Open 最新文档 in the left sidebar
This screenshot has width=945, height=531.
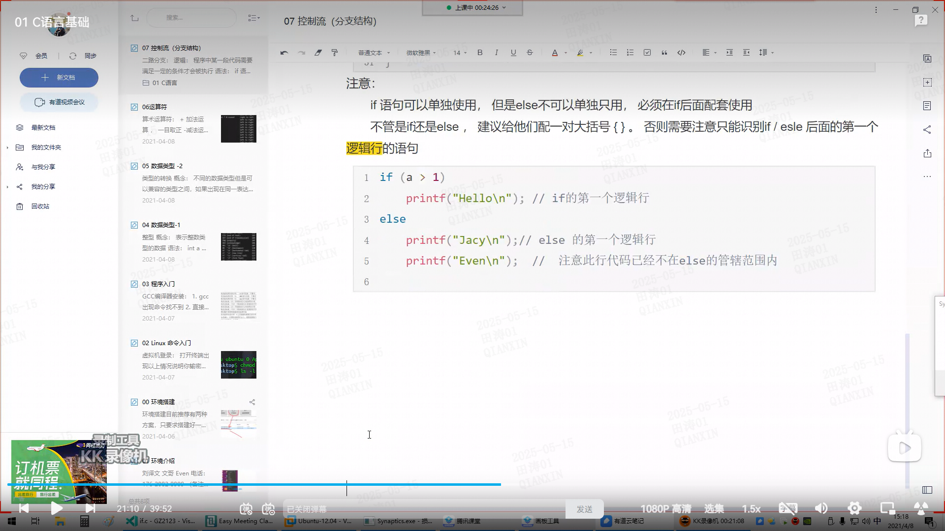click(43, 128)
